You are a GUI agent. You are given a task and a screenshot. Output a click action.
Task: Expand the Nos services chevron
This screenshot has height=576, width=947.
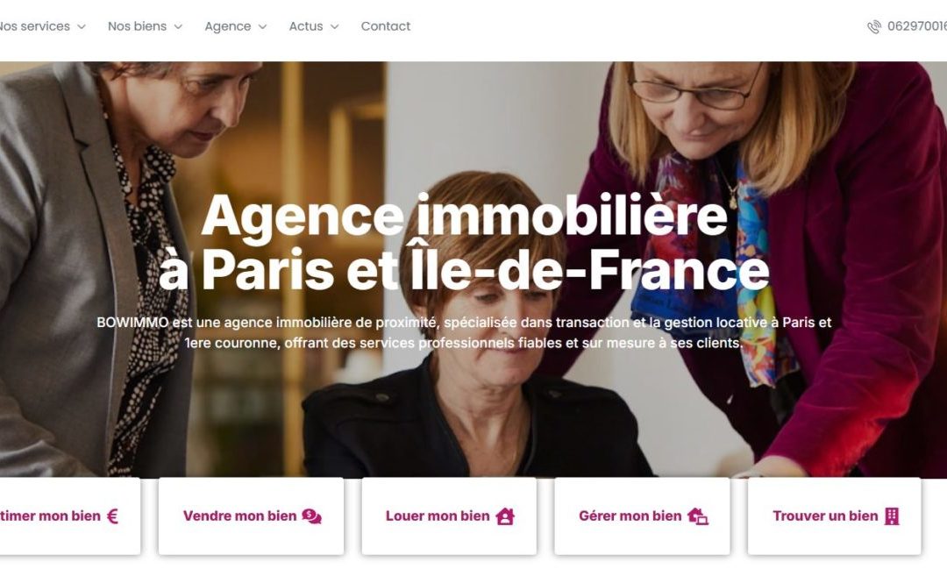82,26
